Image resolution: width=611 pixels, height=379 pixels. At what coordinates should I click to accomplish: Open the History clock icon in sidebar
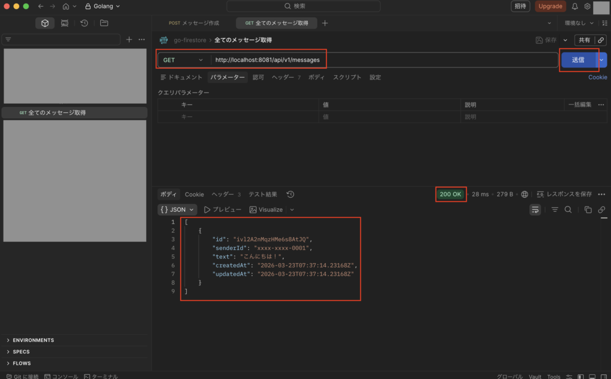84,23
